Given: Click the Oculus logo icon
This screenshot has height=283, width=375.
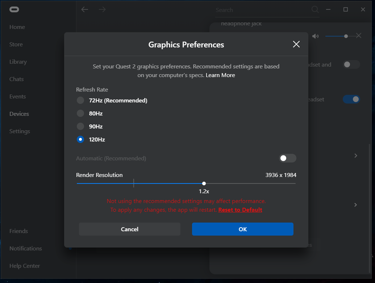Looking at the screenshot, I should tap(14, 9).
